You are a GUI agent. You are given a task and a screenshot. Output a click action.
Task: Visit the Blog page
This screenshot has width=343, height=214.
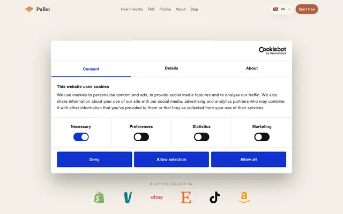point(194,9)
